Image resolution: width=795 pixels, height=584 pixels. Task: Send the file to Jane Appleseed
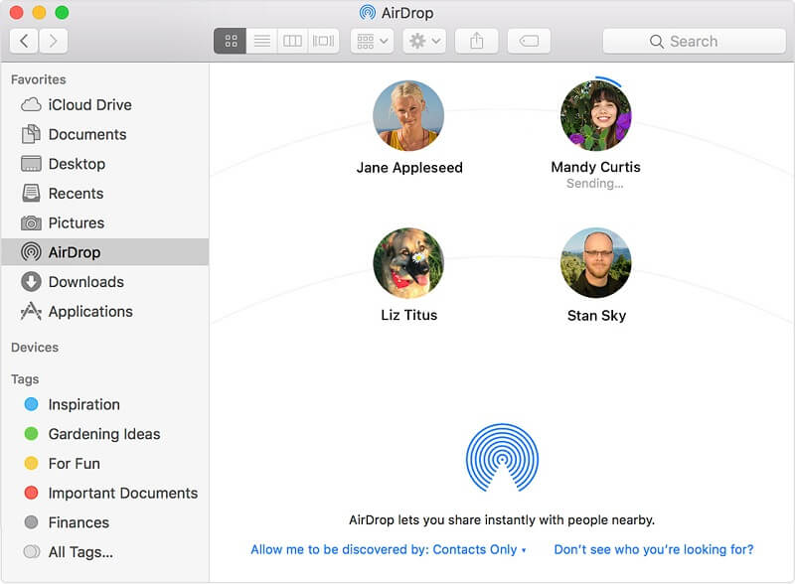pyautogui.click(x=409, y=116)
